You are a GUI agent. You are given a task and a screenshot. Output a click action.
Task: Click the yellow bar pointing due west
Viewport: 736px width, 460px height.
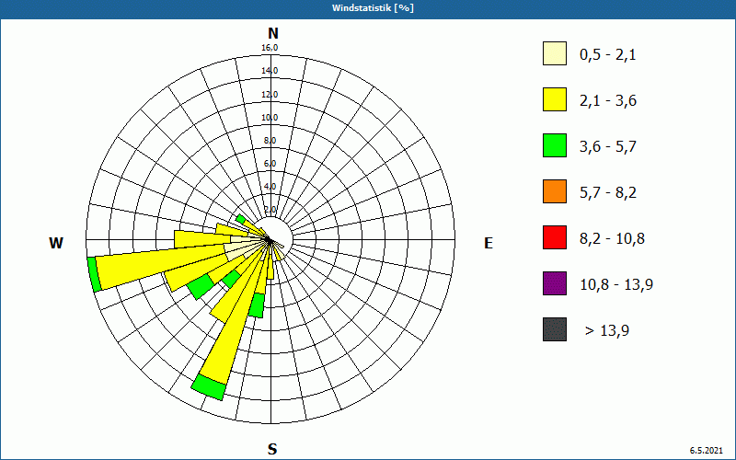(x=201, y=238)
